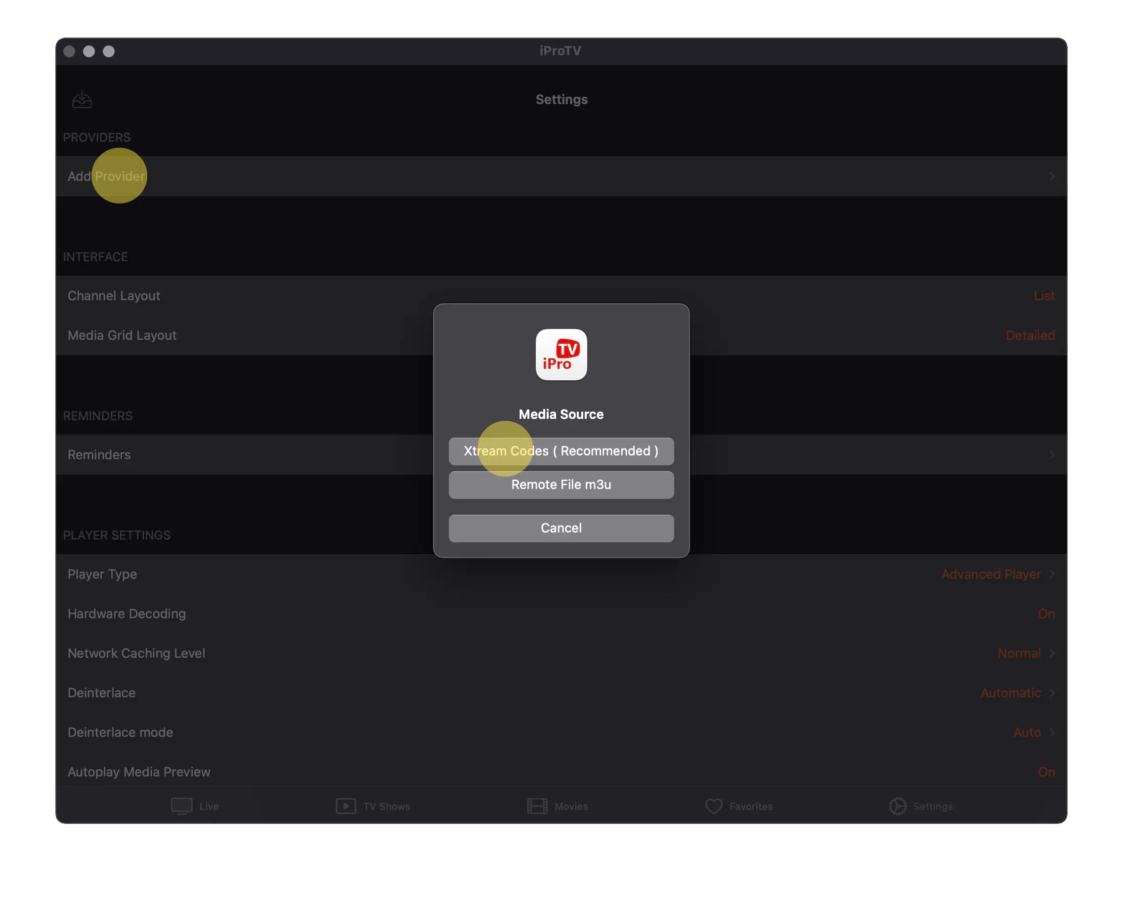Cancel the Media Source dialog
Screen dimensions: 1123x897
point(561,528)
